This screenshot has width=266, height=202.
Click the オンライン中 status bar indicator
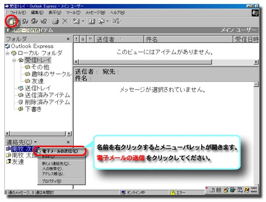[x=133, y=193]
